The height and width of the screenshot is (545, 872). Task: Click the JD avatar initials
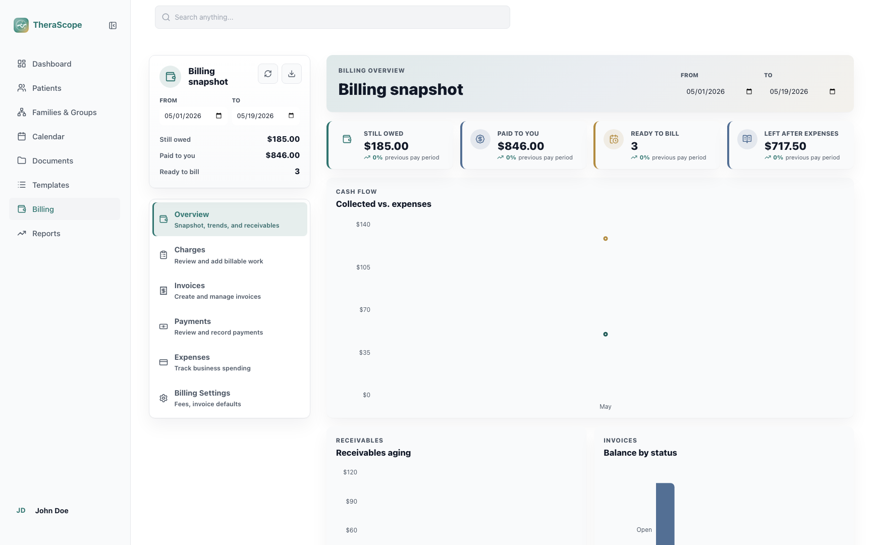(21, 511)
